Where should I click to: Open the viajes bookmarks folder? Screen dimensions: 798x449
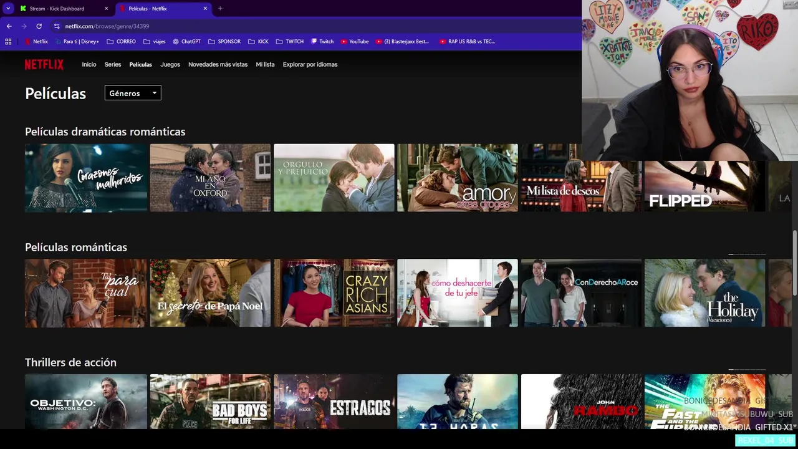coord(154,42)
